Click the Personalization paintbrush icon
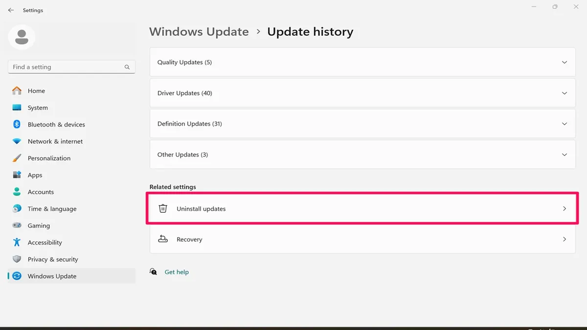587x330 pixels. click(17, 158)
